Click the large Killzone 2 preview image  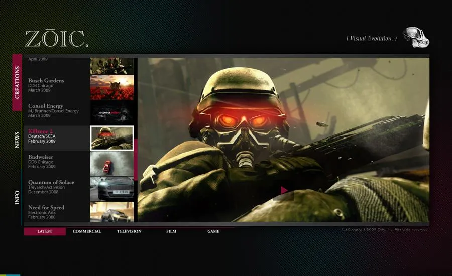(x=283, y=140)
